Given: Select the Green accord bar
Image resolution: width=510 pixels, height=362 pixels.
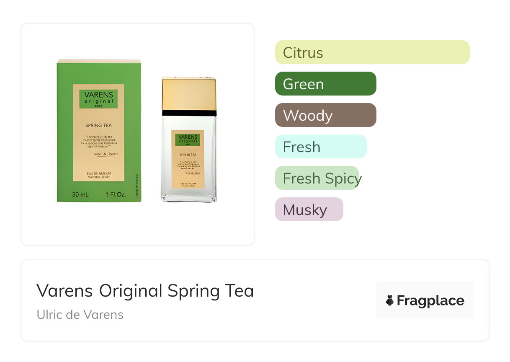Looking at the screenshot, I should [x=325, y=84].
